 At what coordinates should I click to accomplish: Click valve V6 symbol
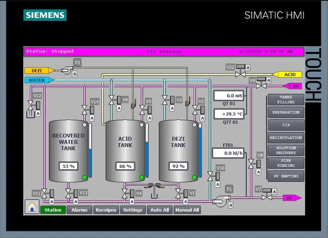coord(115,100)
